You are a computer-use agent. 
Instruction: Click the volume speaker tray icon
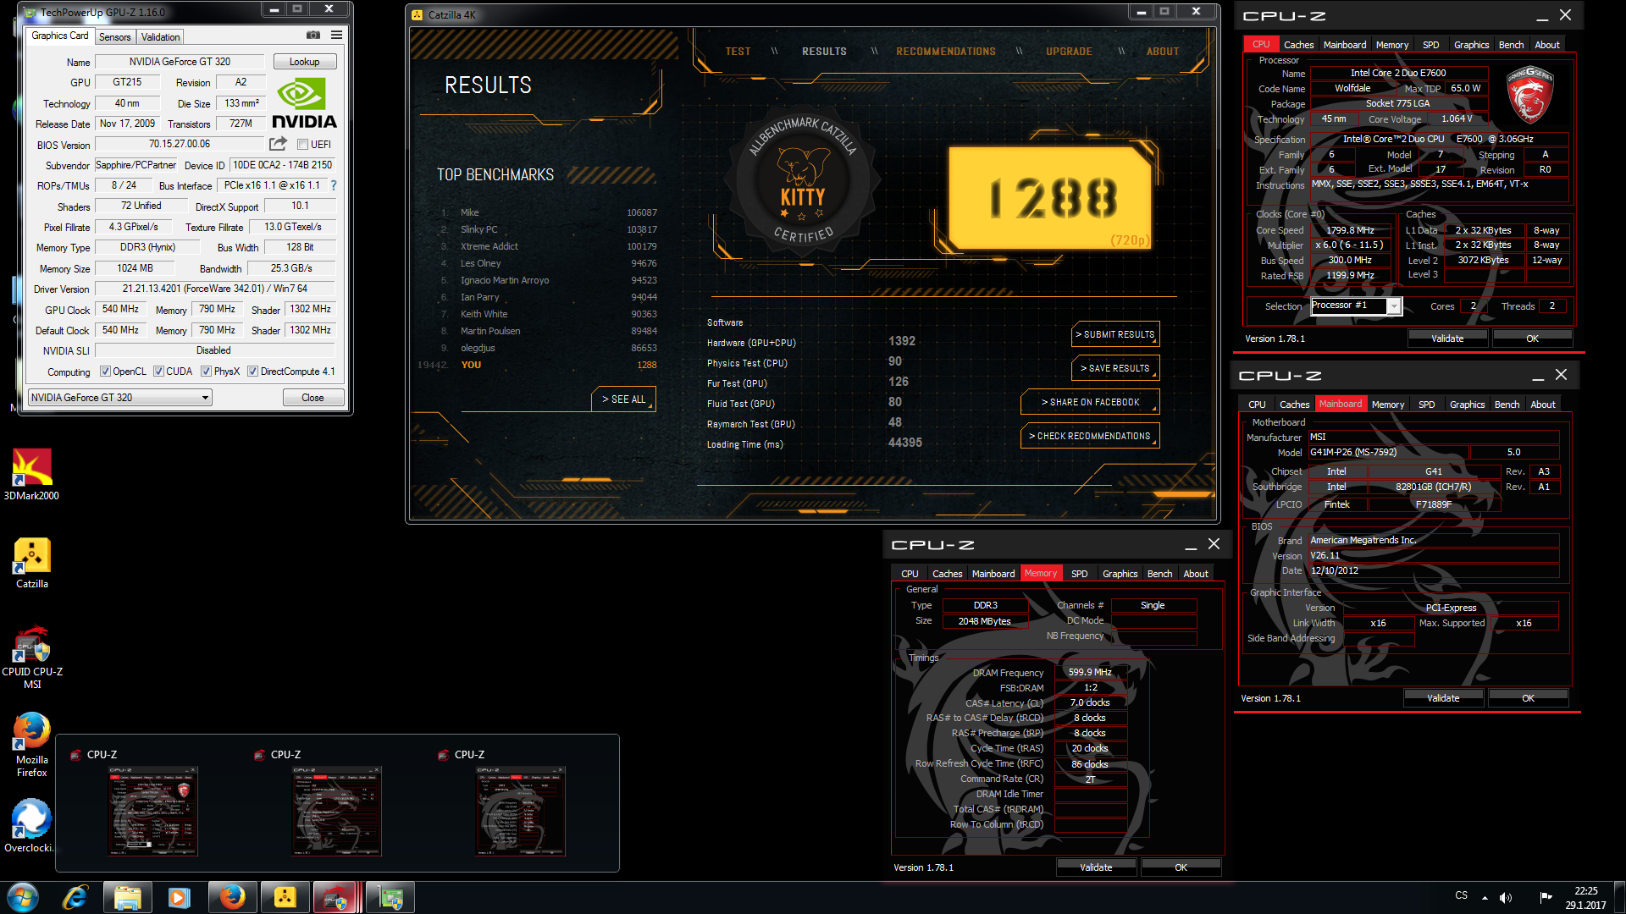1506,898
